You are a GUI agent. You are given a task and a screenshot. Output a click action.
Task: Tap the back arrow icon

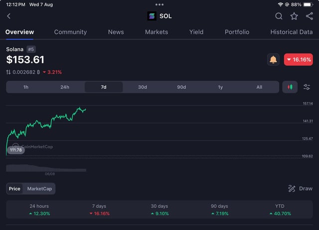8,16
